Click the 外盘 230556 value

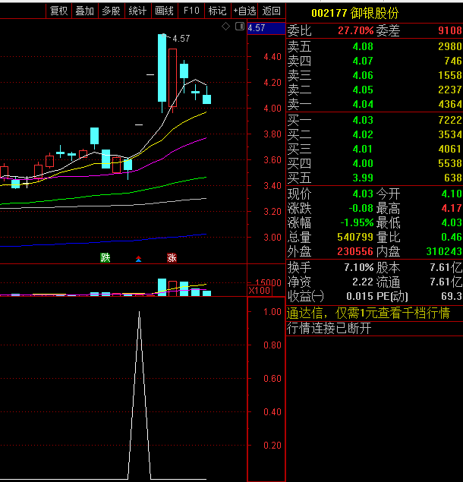tap(355, 251)
